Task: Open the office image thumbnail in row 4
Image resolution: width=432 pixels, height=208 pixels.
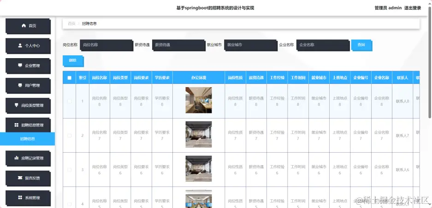Action: (x=199, y=199)
